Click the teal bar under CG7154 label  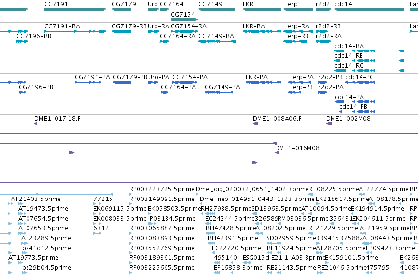185,20
